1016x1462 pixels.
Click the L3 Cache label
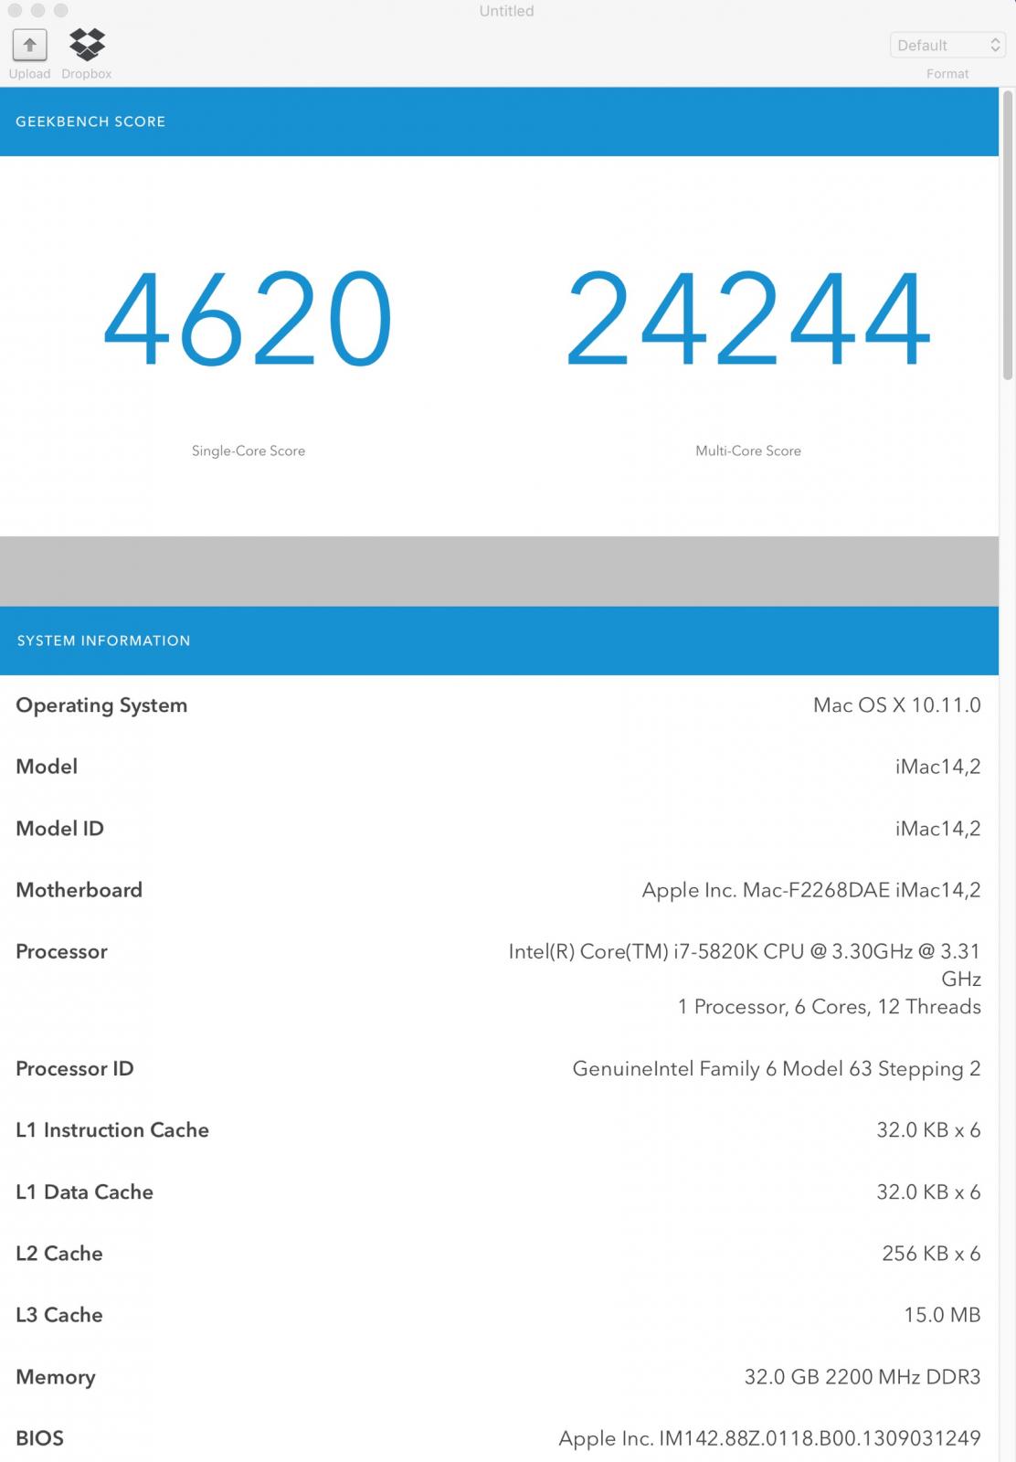pos(59,1315)
